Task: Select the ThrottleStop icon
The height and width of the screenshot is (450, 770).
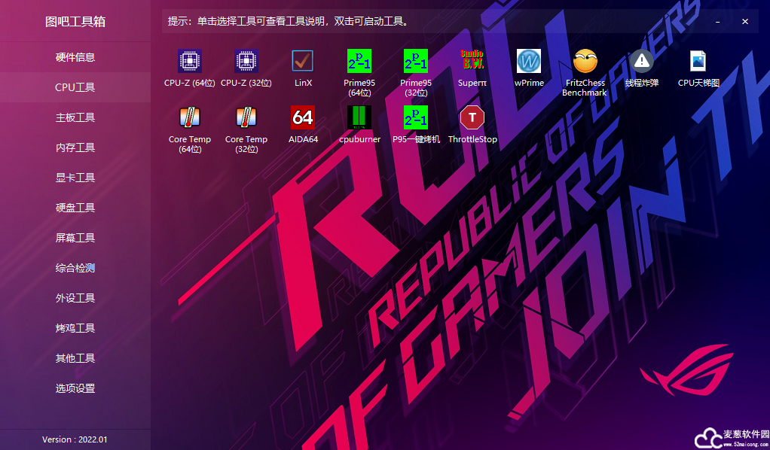Action: point(472,118)
